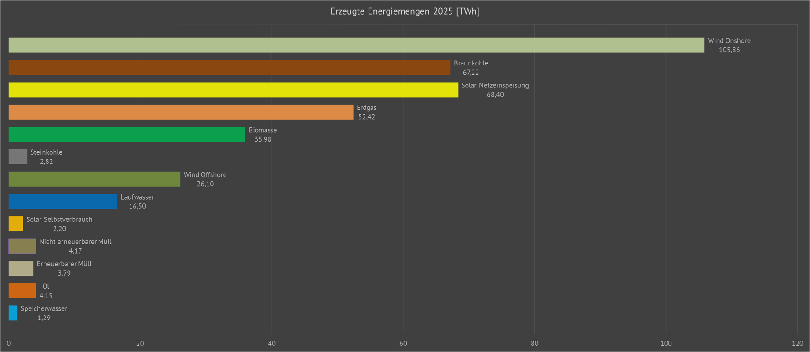Click the x-axis tick label 100

click(x=666, y=343)
